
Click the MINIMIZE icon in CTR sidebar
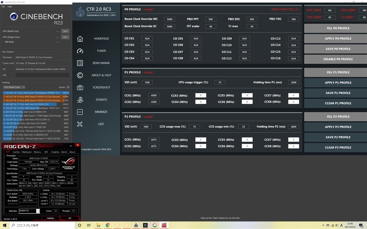point(80,112)
